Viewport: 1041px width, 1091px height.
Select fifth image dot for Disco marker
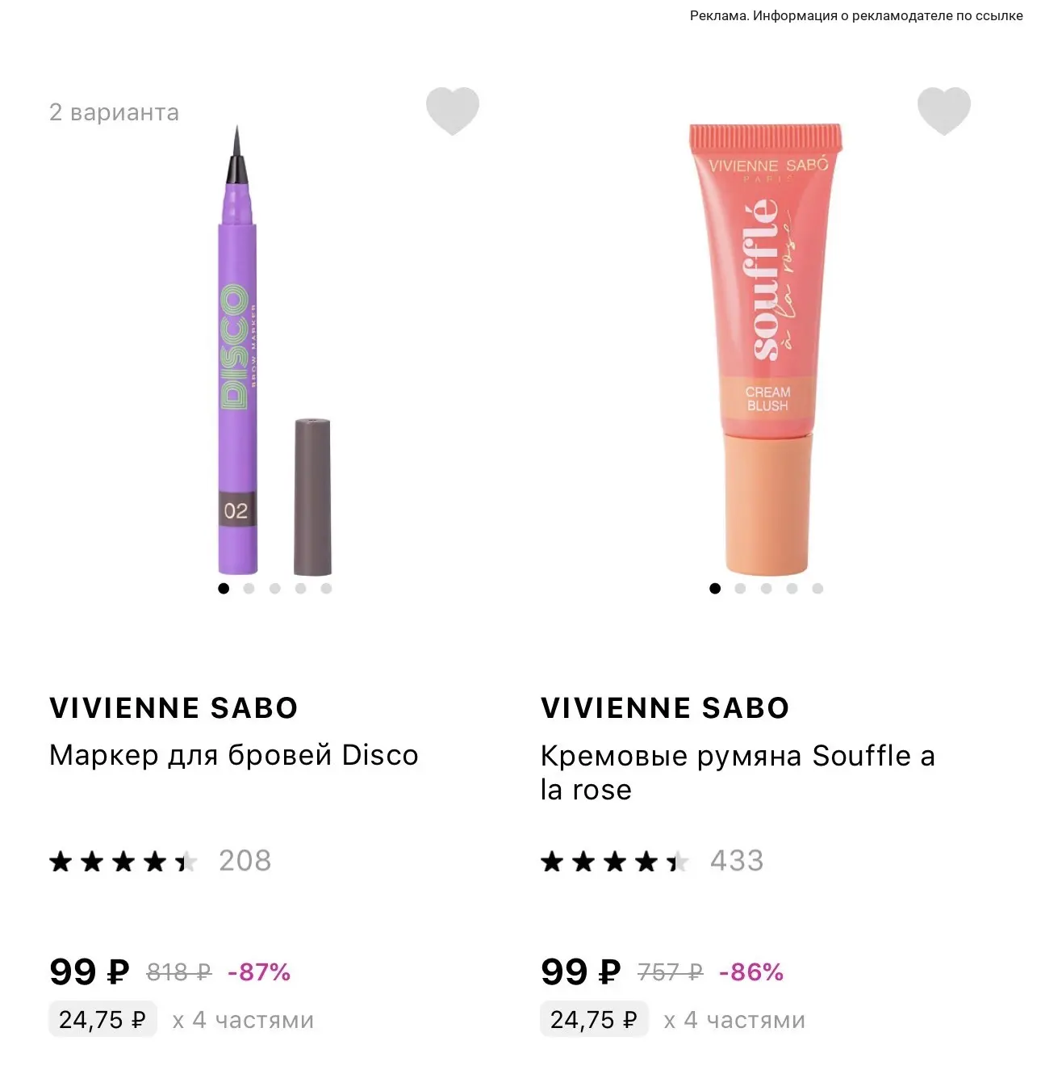[x=326, y=589]
